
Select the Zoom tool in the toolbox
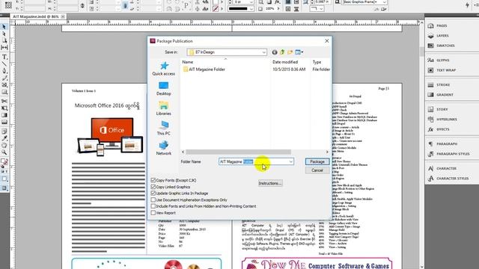click(4, 152)
